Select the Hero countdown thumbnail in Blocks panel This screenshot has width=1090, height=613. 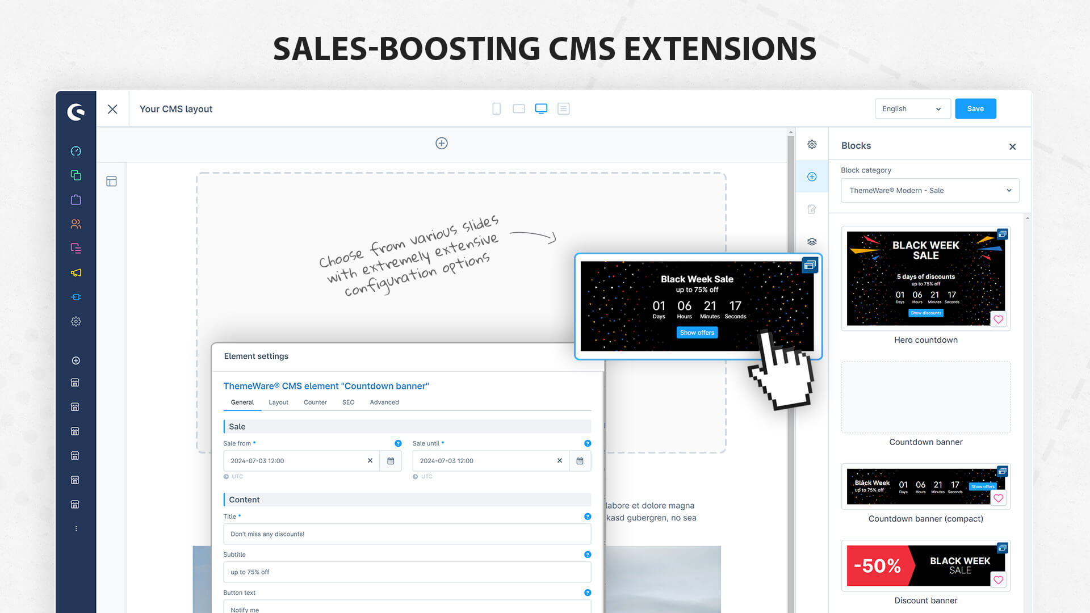(x=925, y=276)
